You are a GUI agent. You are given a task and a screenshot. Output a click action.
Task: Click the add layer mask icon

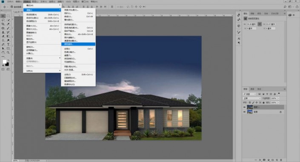[264, 160]
